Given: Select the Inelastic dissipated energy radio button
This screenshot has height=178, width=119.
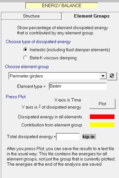Looking at the screenshot, I should (25, 50).
